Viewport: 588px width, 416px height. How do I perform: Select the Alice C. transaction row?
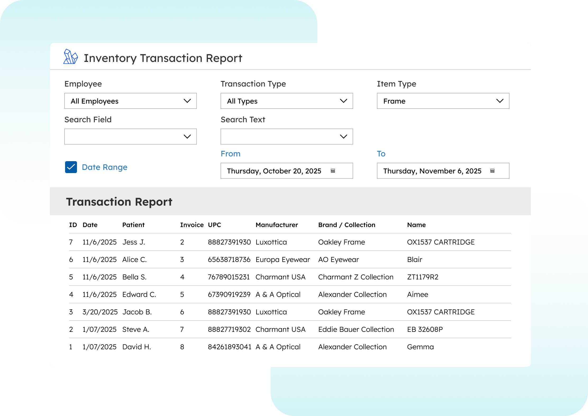coord(134,260)
